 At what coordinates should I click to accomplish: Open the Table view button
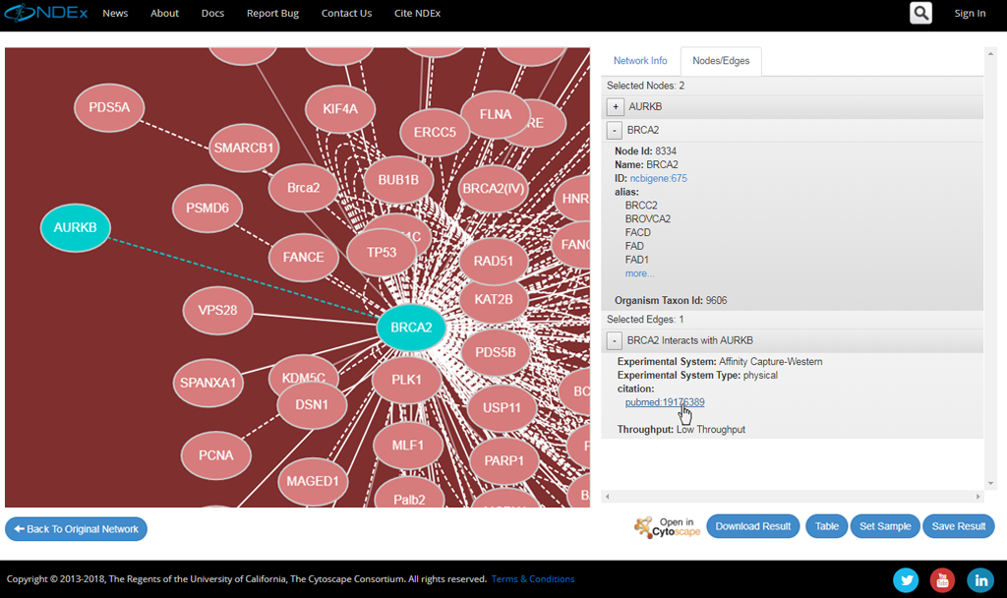(x=826, y=527)
